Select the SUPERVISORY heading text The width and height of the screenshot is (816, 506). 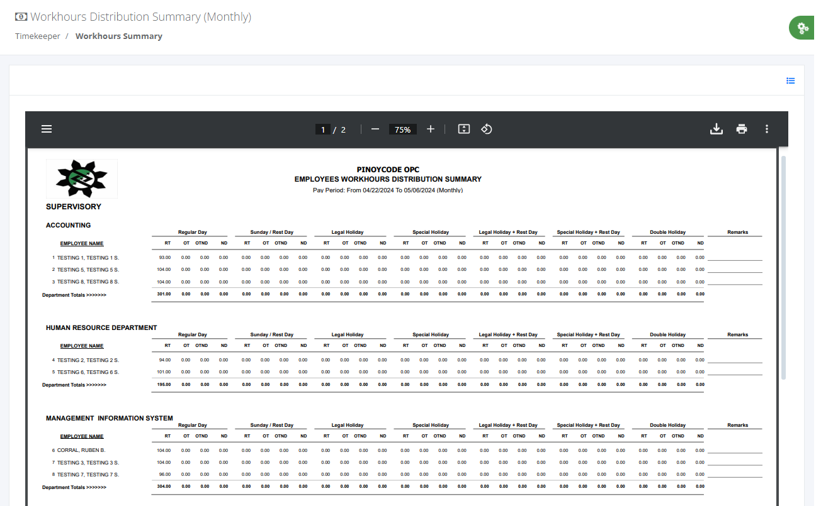tap(74, 206)
